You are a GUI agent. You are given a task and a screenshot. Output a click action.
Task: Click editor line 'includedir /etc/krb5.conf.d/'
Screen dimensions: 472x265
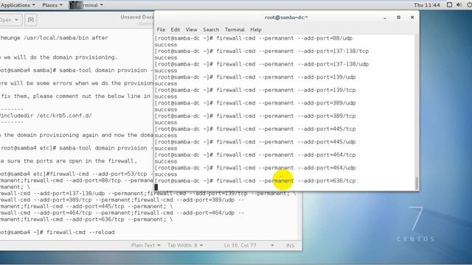click(x=46, y=116)
